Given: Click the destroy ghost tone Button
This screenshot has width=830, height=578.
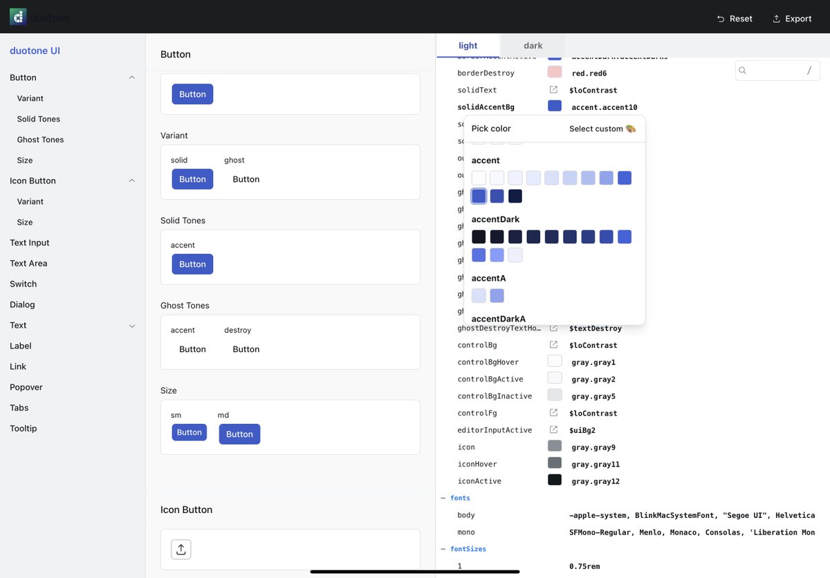Looking at the screenshot, I should [246, 349].
